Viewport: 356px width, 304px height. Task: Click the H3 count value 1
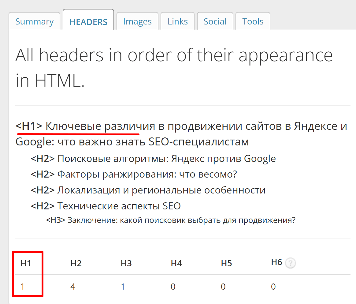(123, 287)
